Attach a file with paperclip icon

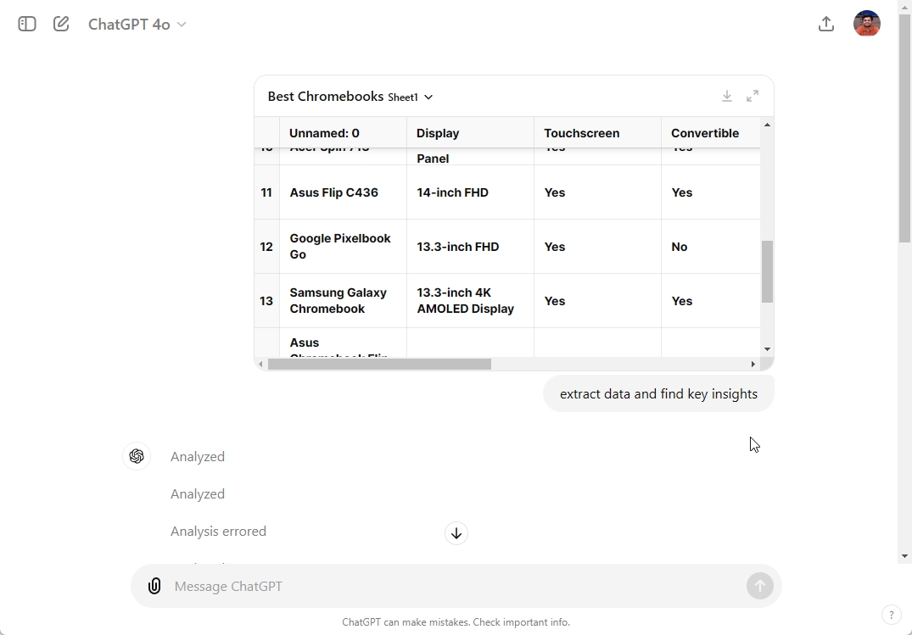coord(154,586)
